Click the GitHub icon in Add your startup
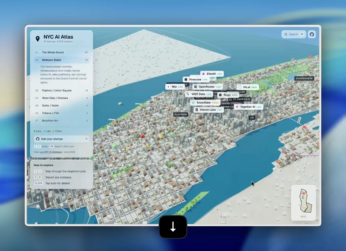Viewport: 346px width, 251px height. [38, 139]
